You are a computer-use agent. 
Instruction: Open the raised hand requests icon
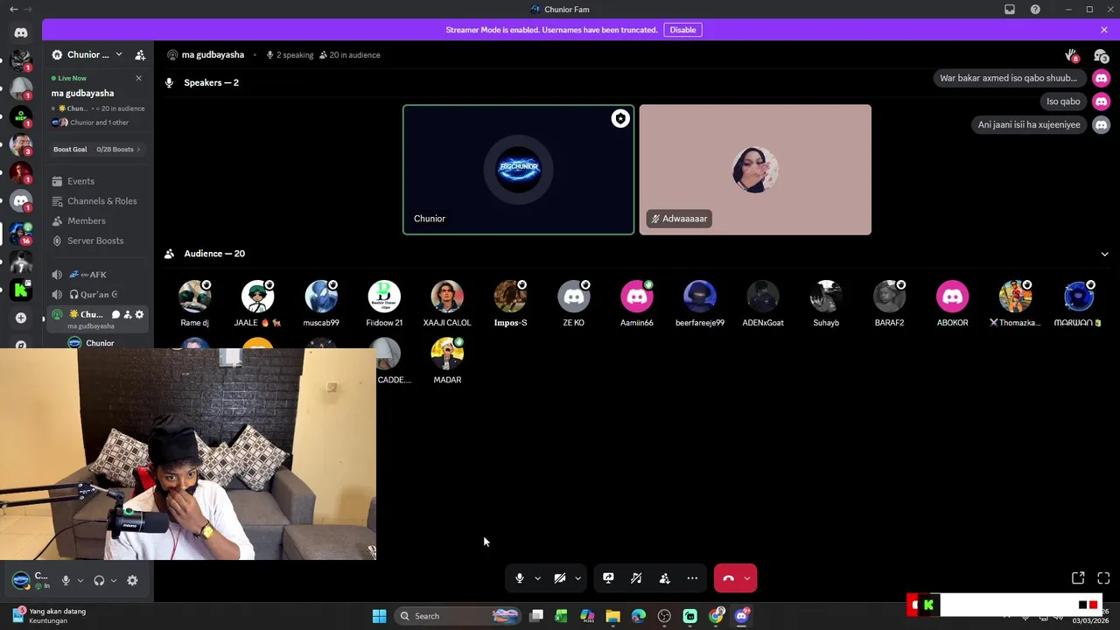pyautogui.click(x=1071, y=56)
